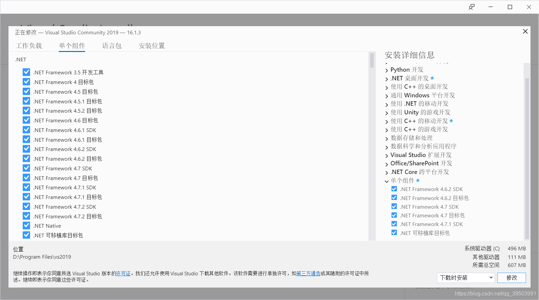This screenshot has height=300, width=539.
Task: Uncheck .NET Framework 4.7 目标包 in component list
Action: click(26, 178)
